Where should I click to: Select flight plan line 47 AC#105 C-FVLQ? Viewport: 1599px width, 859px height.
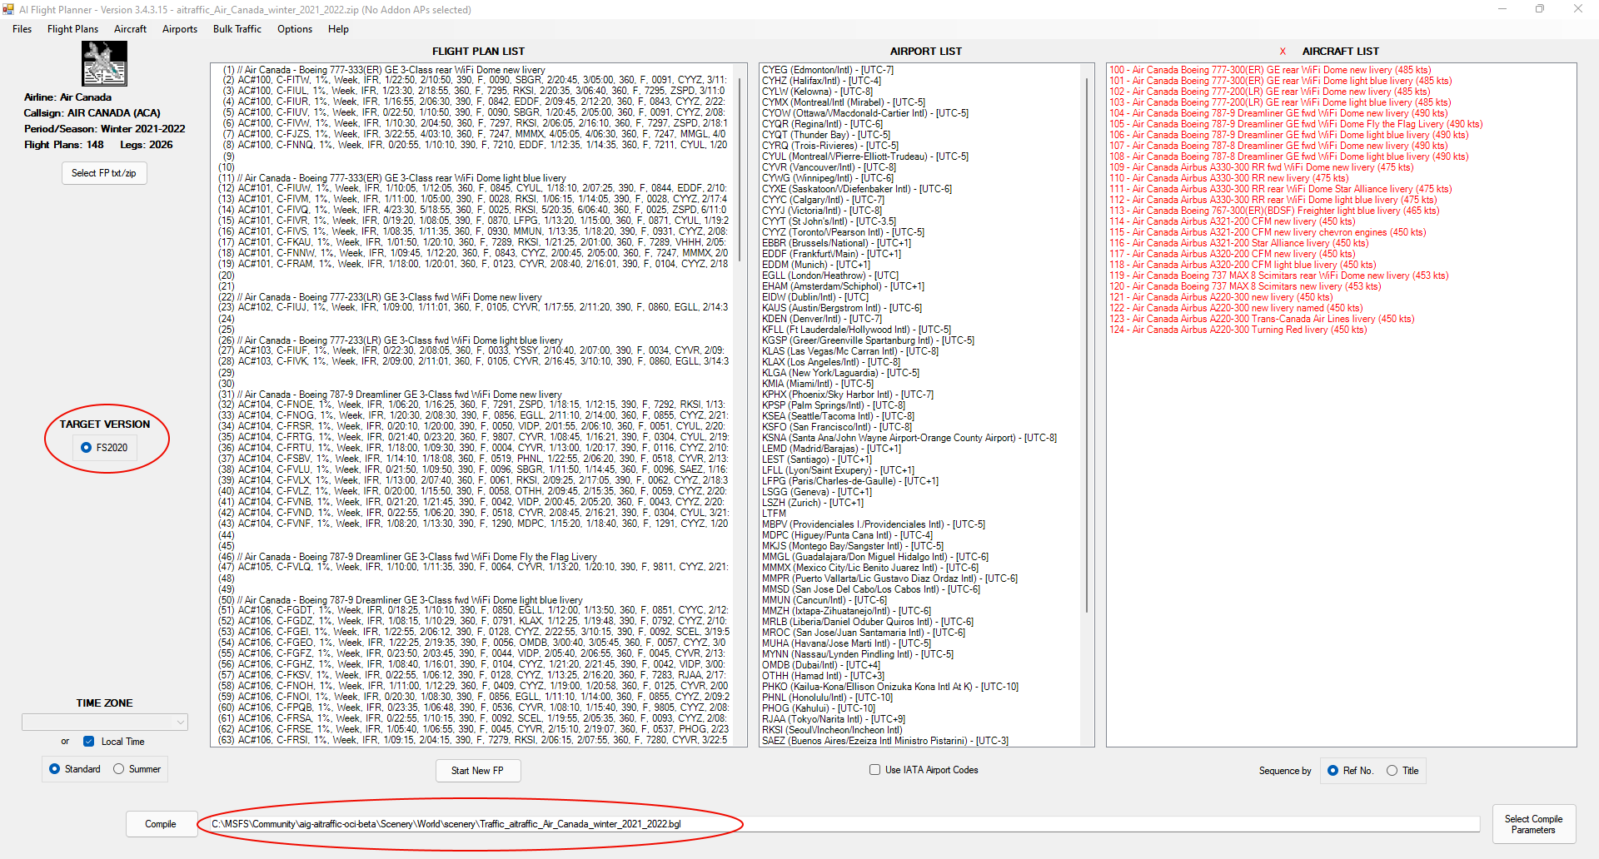click(x=472, y=568)
